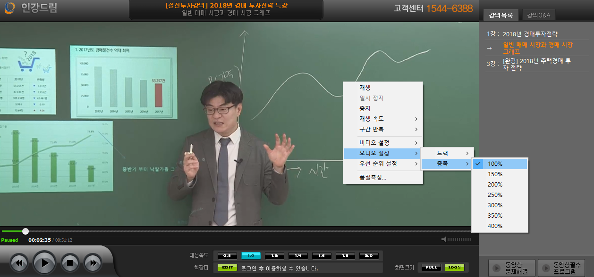Screen dimensions: 594x277
Task: Open the 오디오 설정 submenu item
Action: click(x=383, y=154)
